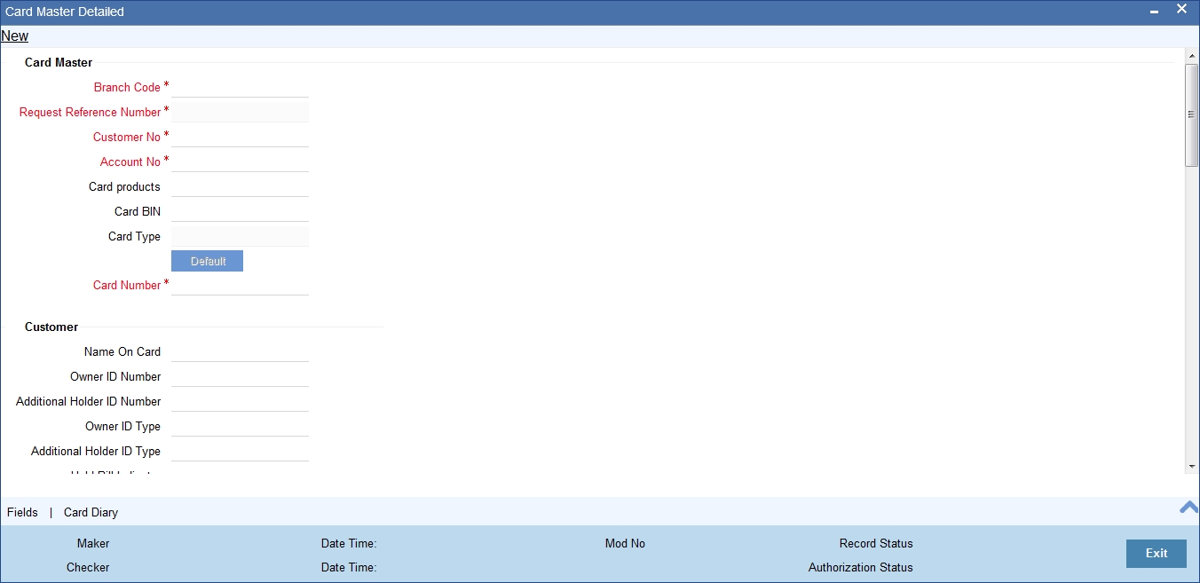Click the Default button
The width and height of the screenshot is (1200, 583).
coord(207,261)
